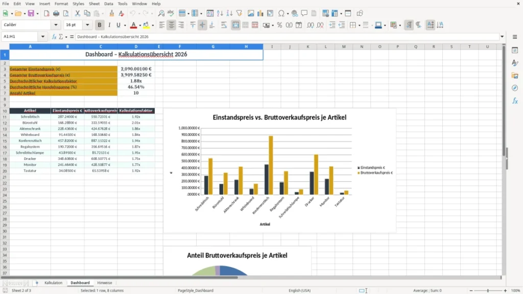The height and width of the screenshot is (294, 523).
Task: Clone formatting with paintbrush icon
Action: point(112,13)
